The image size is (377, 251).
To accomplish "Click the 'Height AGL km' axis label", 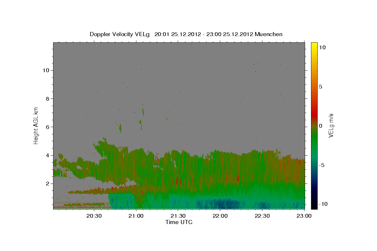I will [36, 126].
